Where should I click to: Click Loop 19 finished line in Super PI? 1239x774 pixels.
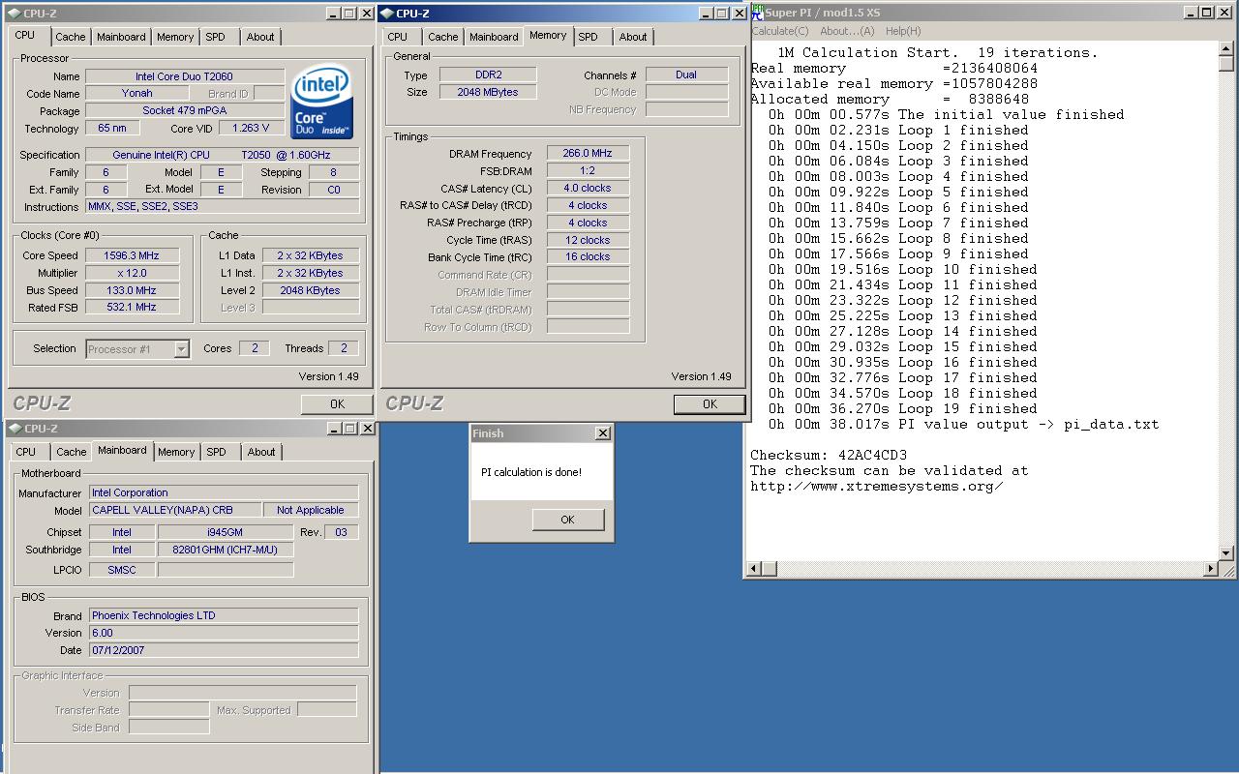[x=903, y=408]
